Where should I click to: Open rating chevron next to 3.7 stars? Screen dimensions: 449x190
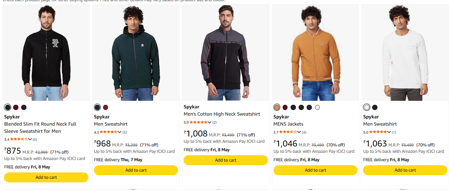(299, 132)
